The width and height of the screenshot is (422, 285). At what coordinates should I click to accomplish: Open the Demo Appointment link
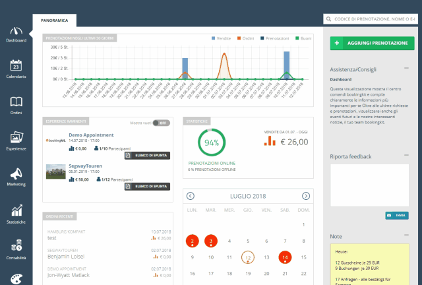coord(91,135)
